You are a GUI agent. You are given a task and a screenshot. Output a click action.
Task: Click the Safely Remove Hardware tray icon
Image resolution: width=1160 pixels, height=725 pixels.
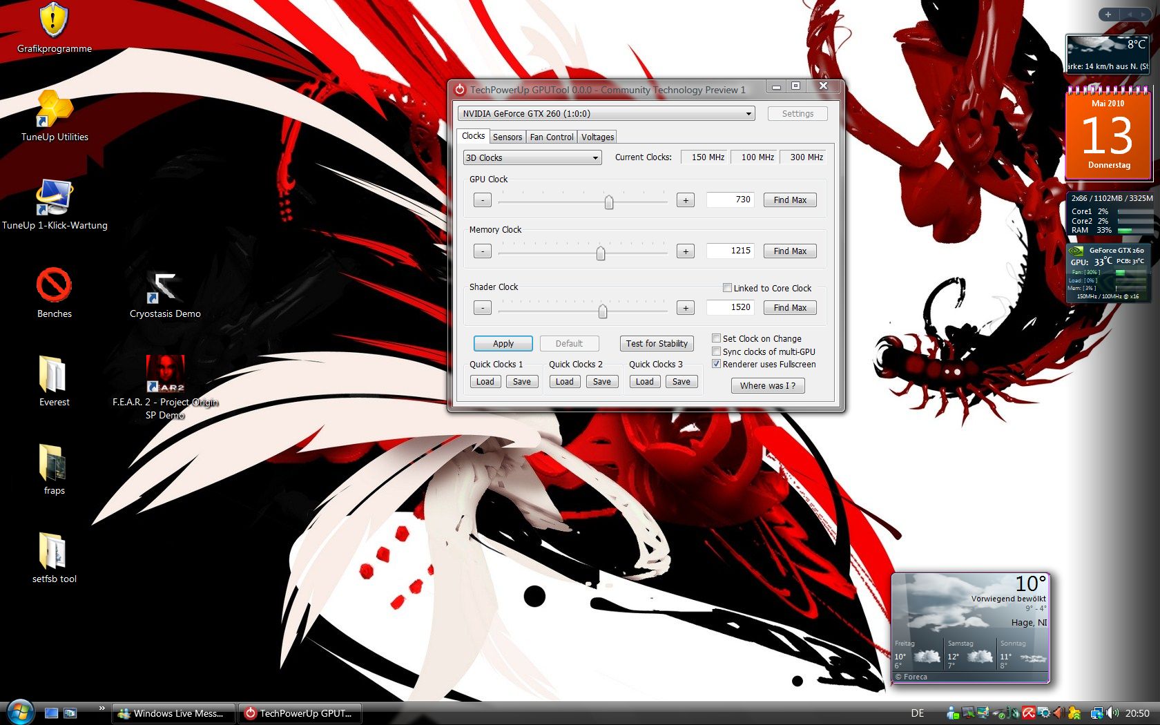coord(998,713)
